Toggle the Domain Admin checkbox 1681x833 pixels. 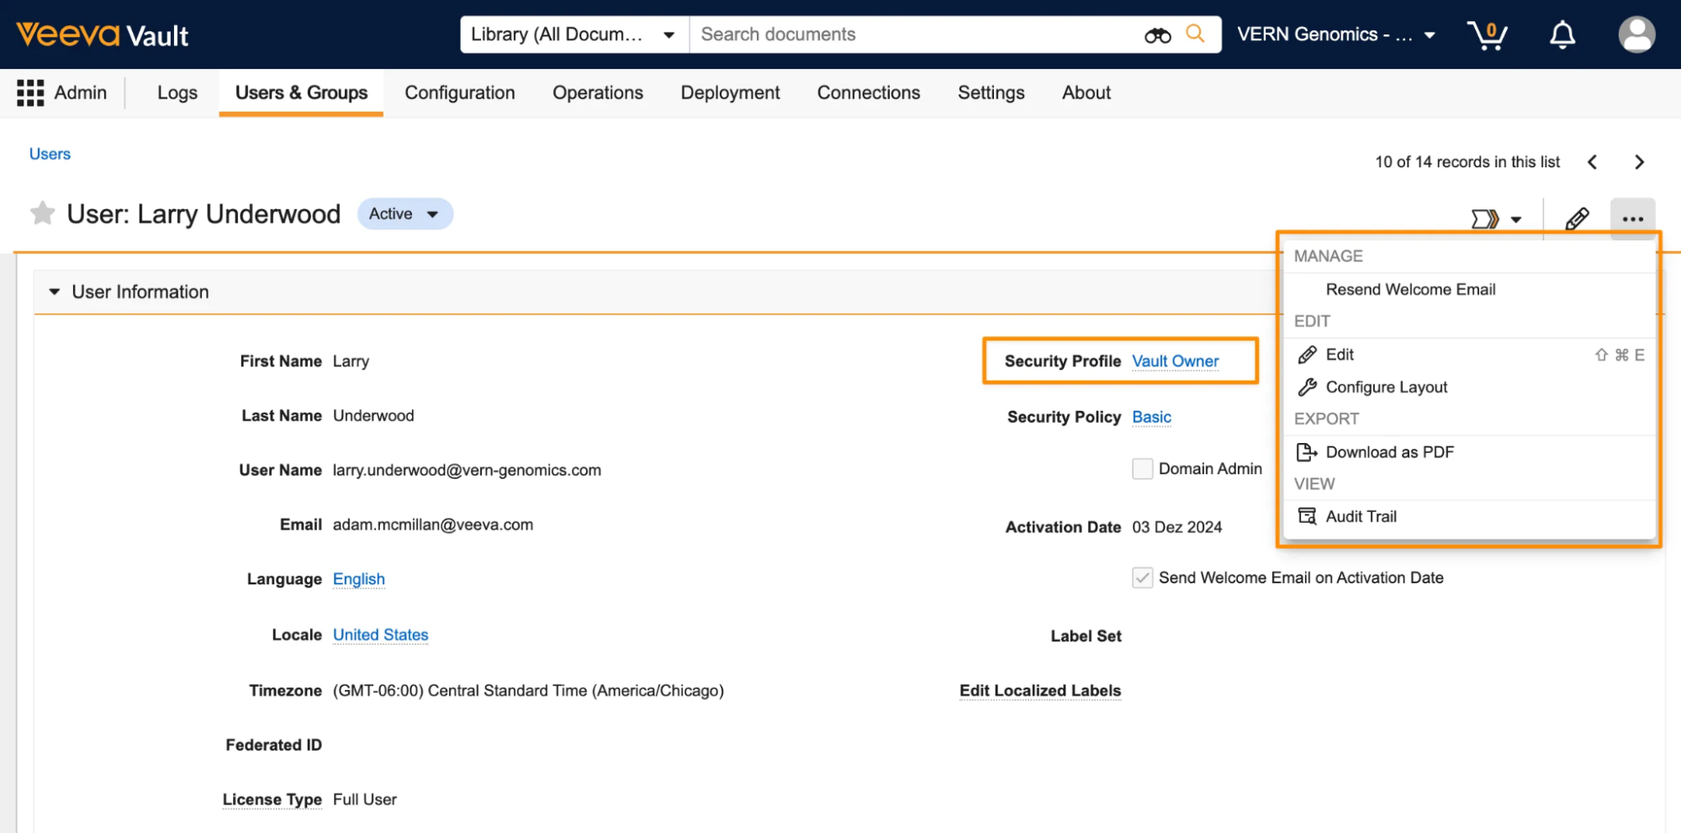point(1142,469)
